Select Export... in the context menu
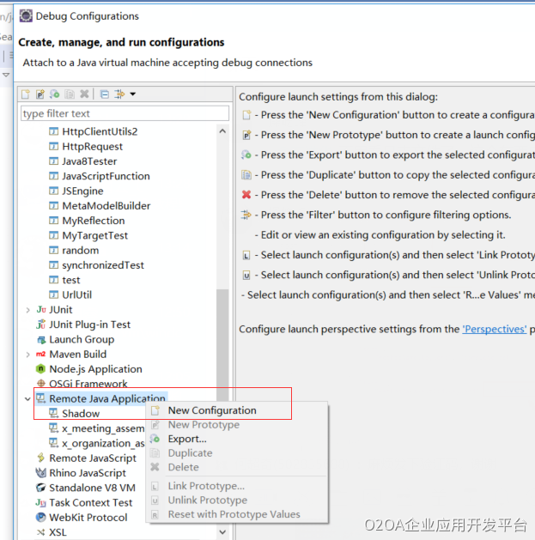 [x=187, y=439]
